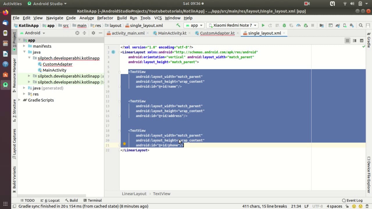Image resolution: width=372 pixels, height=209 pixels.
Task: Click the Debug app bug icon
Action: (284, 25)
